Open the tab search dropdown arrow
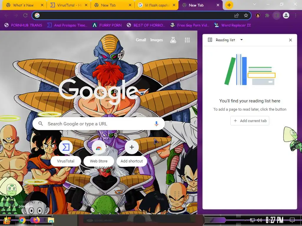Image resolution: width=302 pixels, height=226 pixels. [255, 4]
